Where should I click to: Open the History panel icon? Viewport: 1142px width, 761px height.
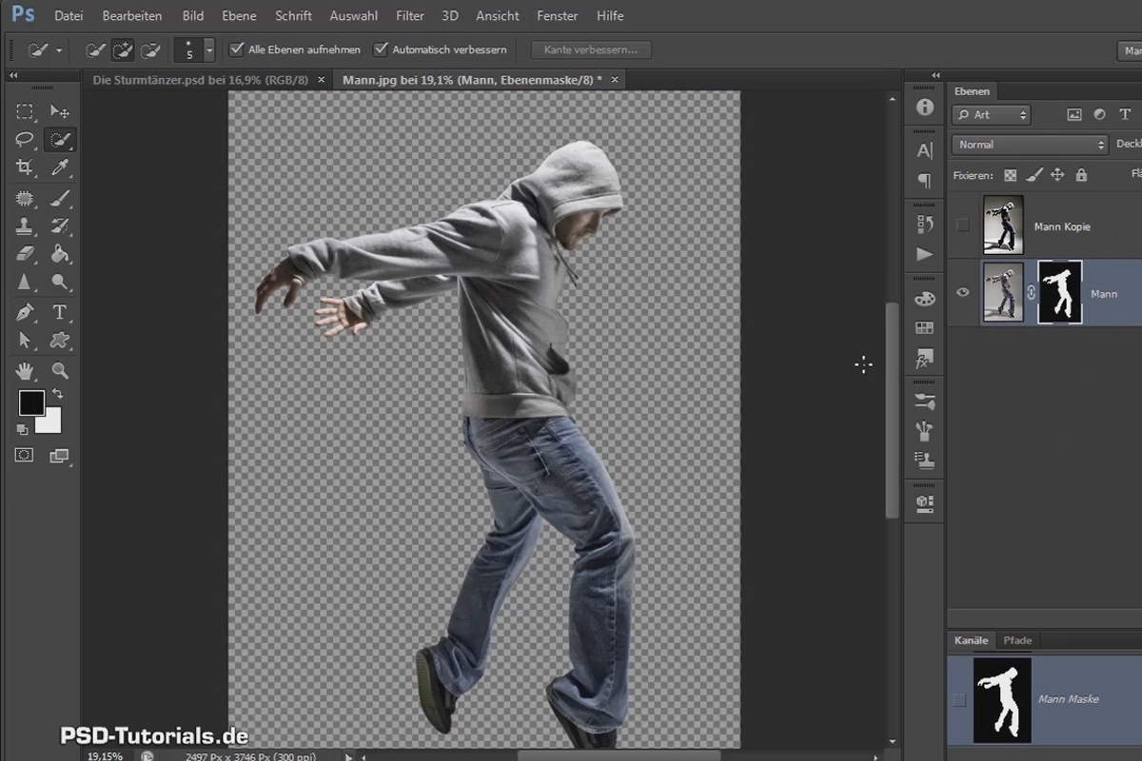(x=924, y=224)
